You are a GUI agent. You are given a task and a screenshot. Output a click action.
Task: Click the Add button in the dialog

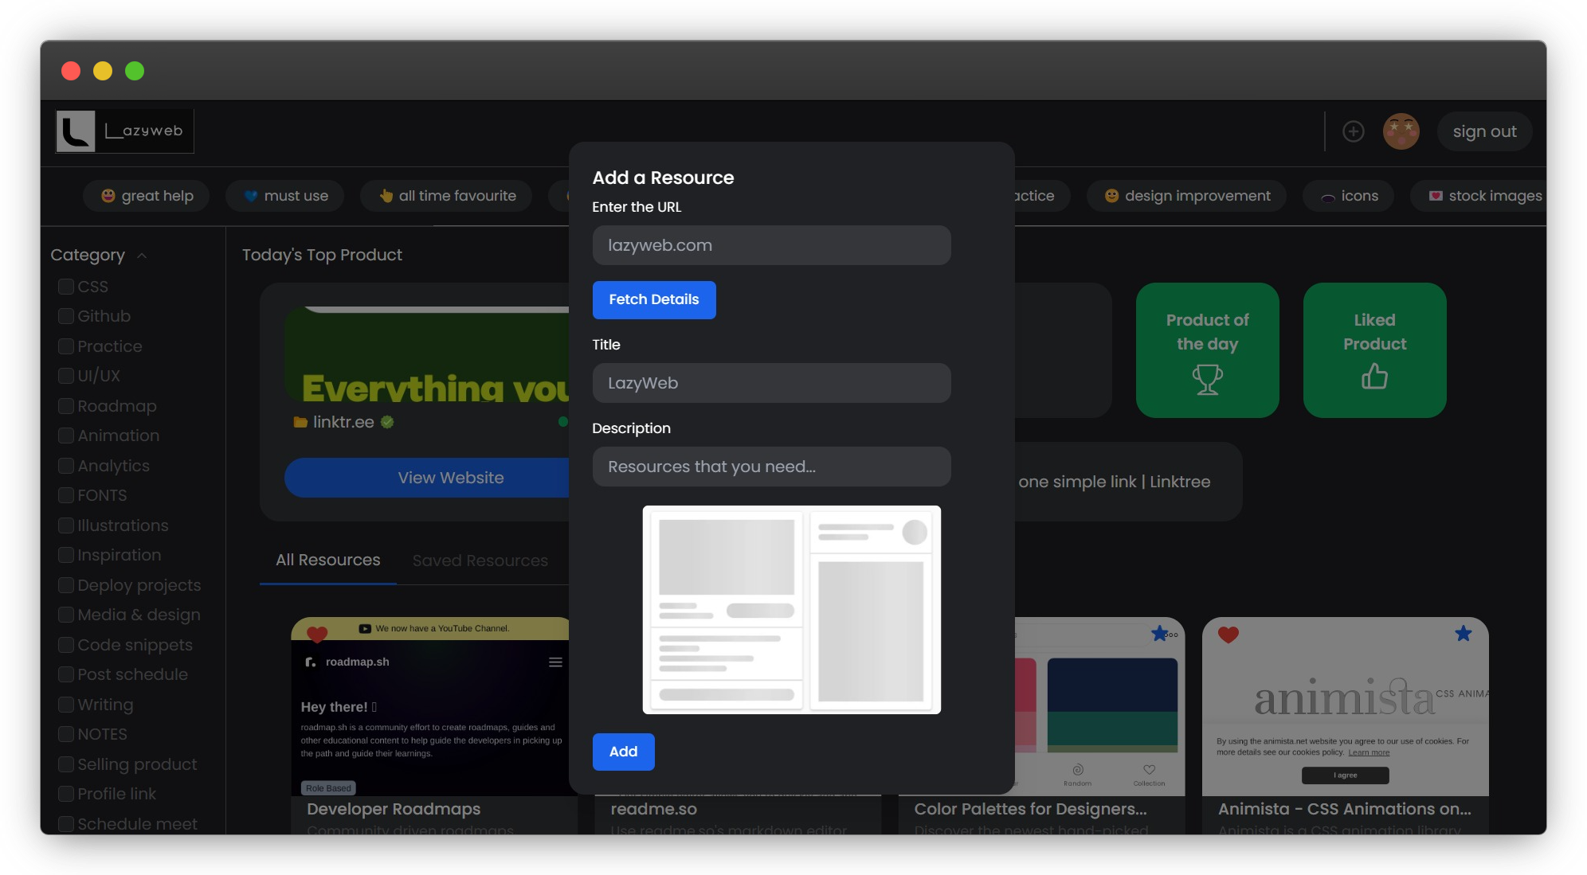(623, 752)
